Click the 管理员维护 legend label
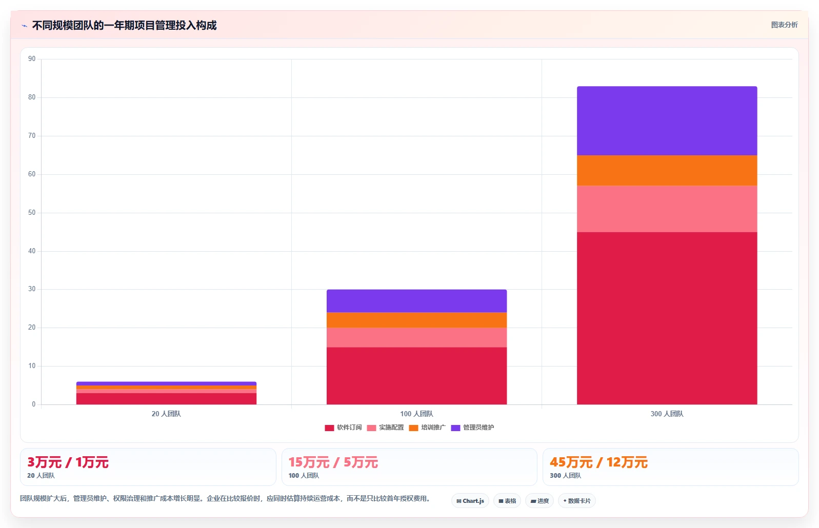This screenshot has width=819, height=528. point(478,428)
